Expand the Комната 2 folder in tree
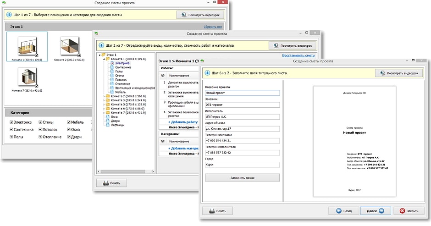 point(104,96)
